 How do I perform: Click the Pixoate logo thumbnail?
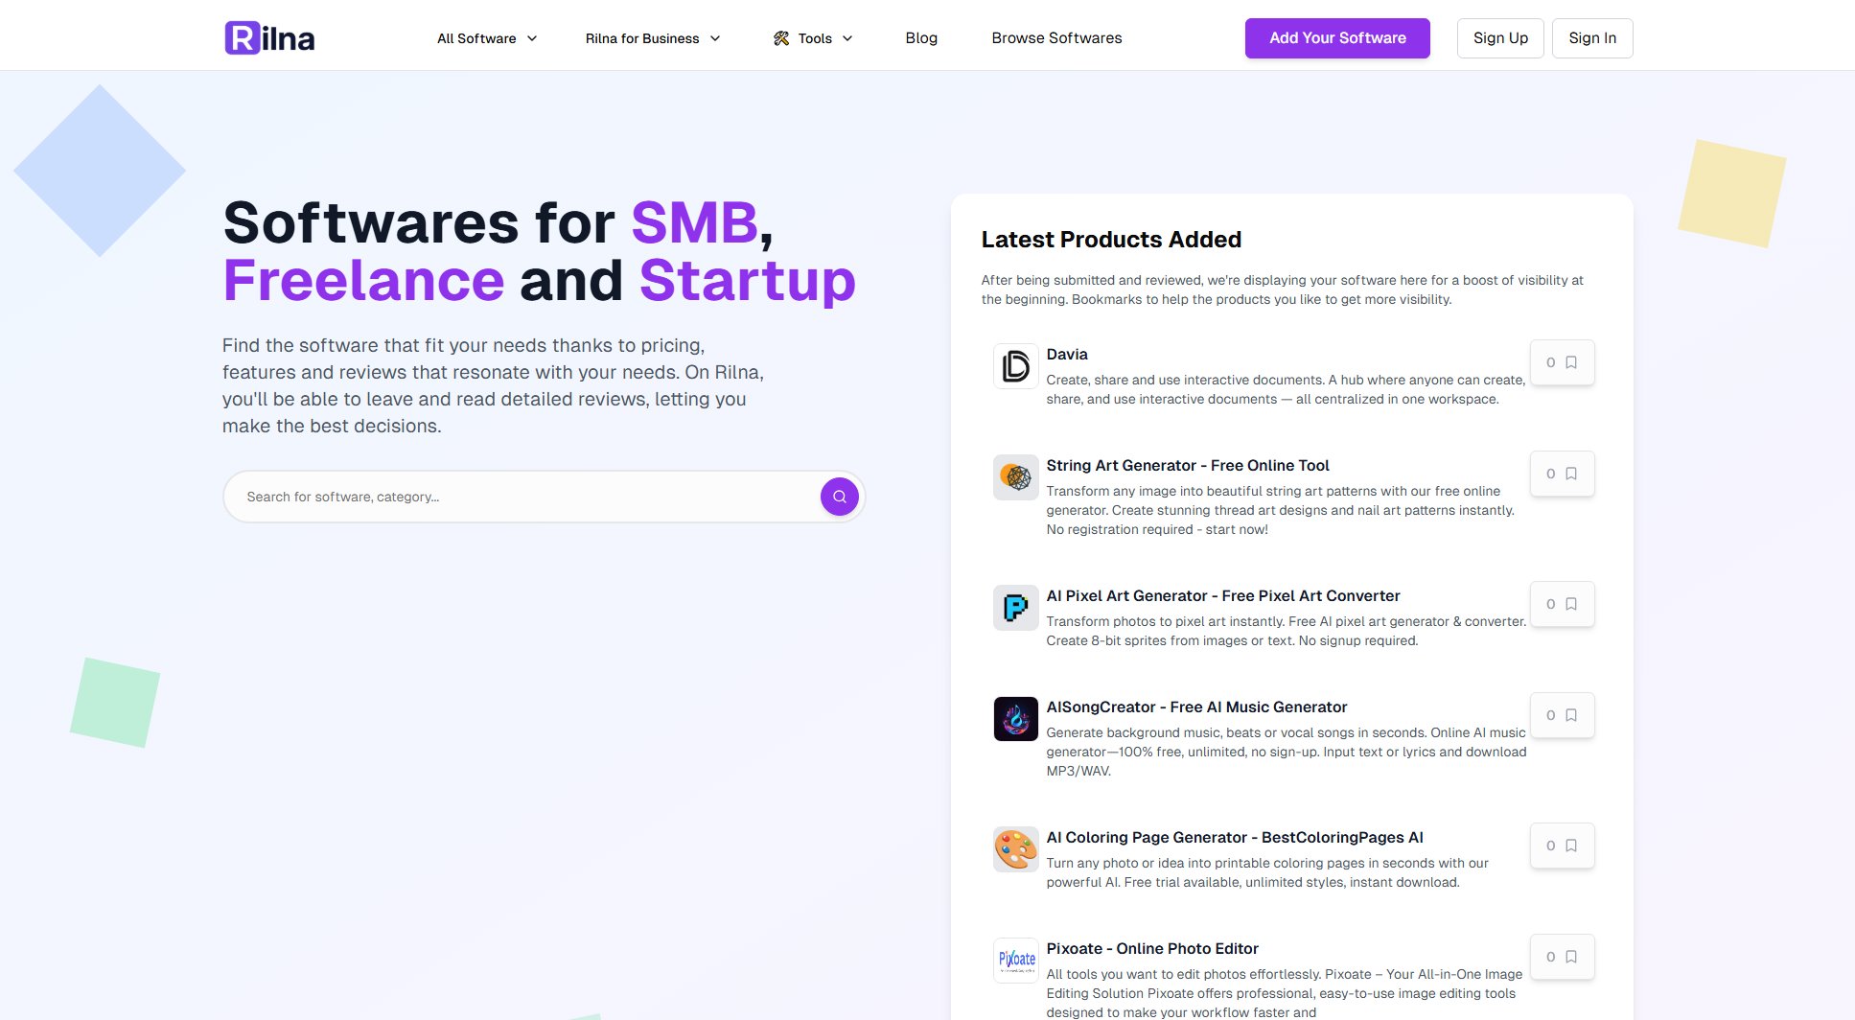[1015, 961]
